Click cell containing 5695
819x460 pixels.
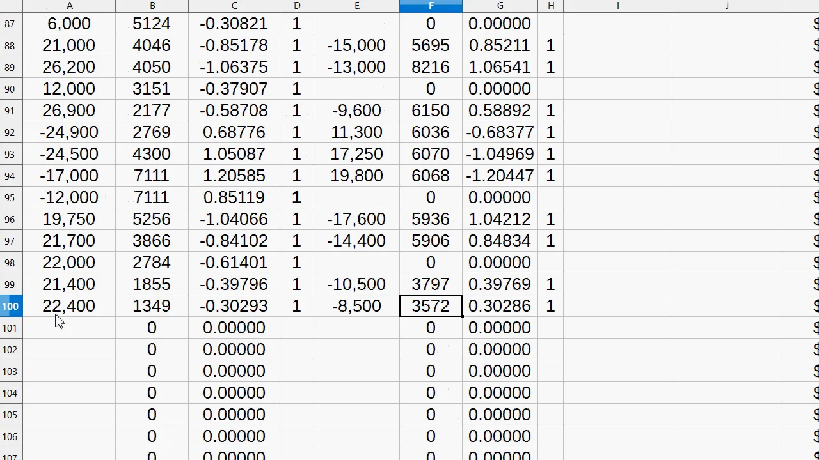coord(431,45)
